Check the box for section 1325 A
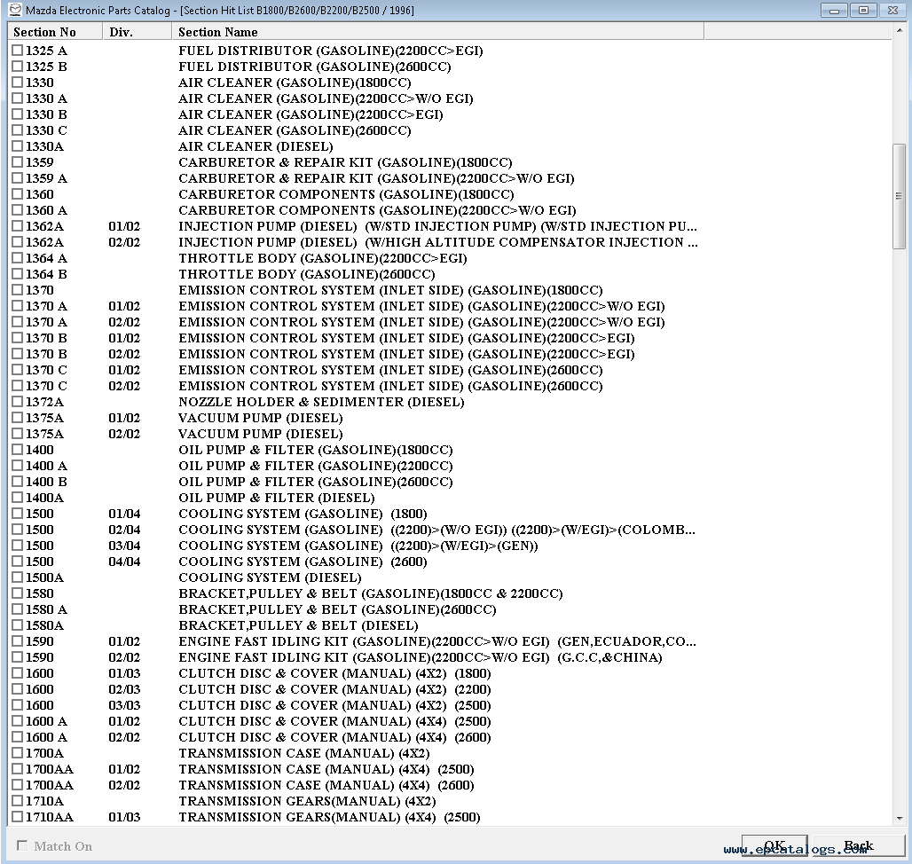This screenshot has height=864, width=912. click(16, 51)
